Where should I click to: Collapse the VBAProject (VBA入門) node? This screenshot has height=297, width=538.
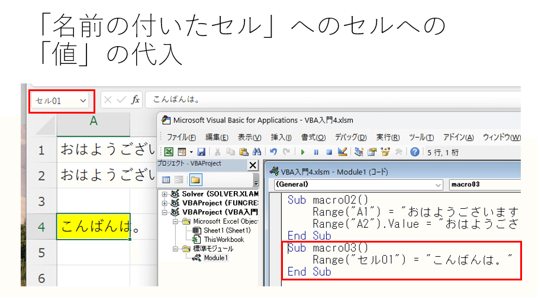pos(165,212)
